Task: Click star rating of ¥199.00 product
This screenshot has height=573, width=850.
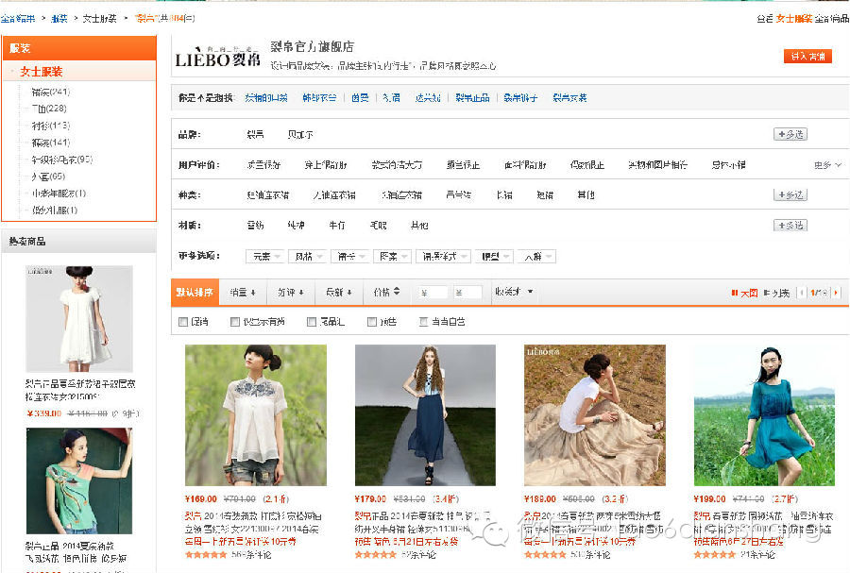Action: click(x=715, y=554)
